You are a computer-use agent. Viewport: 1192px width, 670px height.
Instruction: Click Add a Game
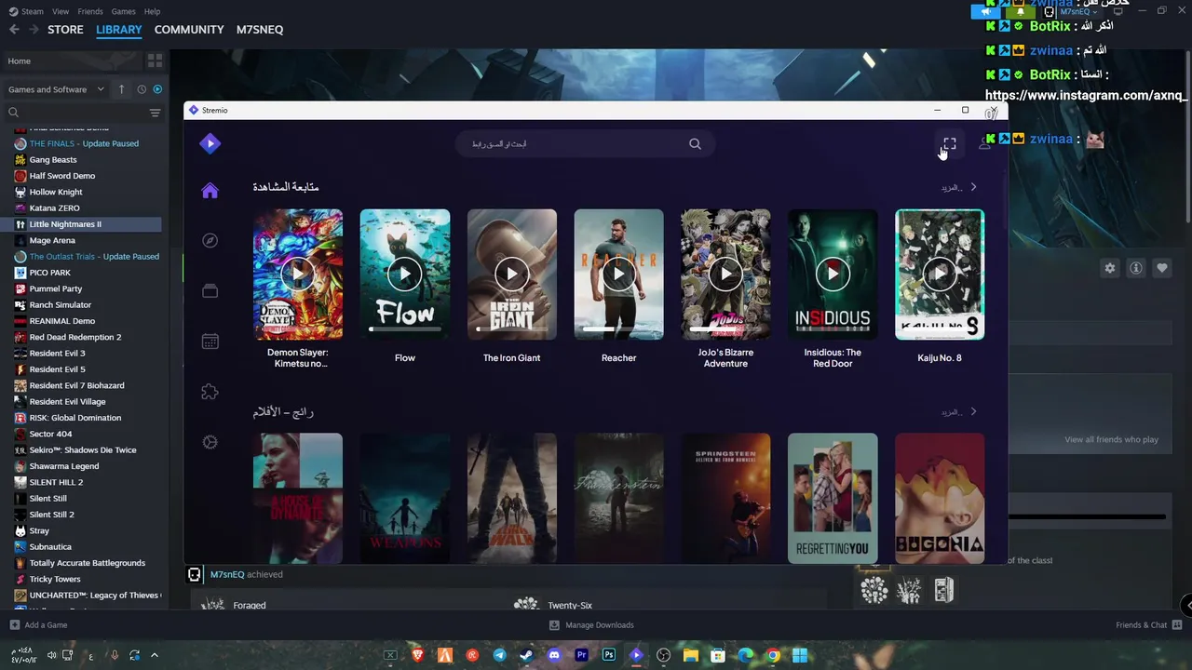click(38, 625)
